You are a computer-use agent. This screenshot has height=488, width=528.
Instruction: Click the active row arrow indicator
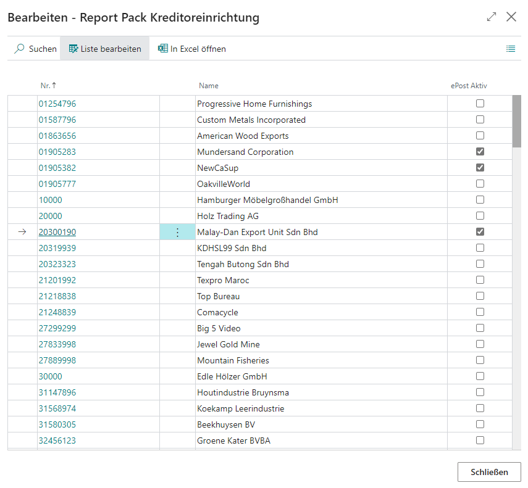22,232
